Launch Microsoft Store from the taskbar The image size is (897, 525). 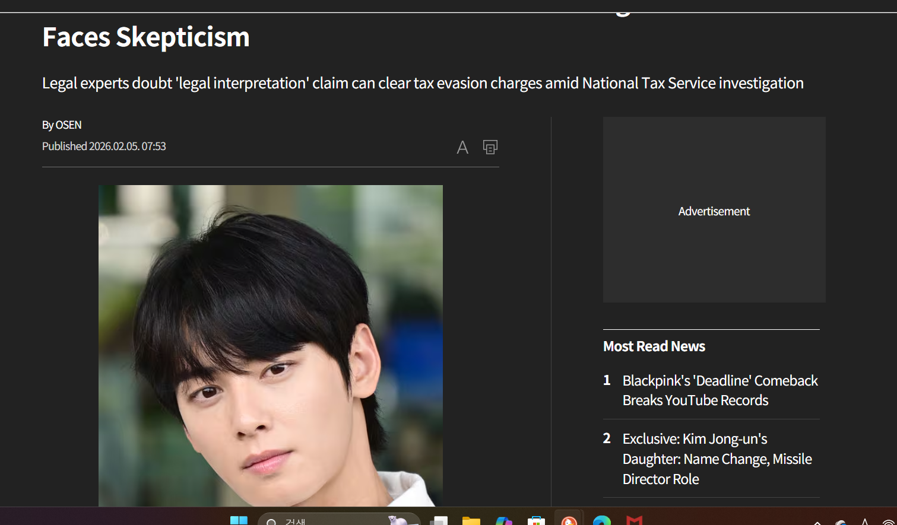point(536,521)
